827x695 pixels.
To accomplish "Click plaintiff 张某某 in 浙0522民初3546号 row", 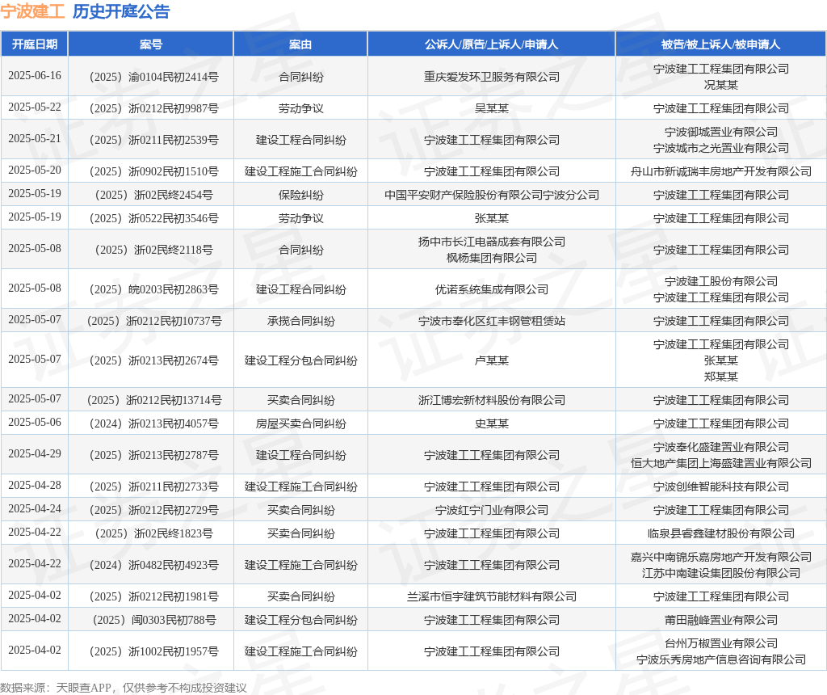I will tap(492, 218).
